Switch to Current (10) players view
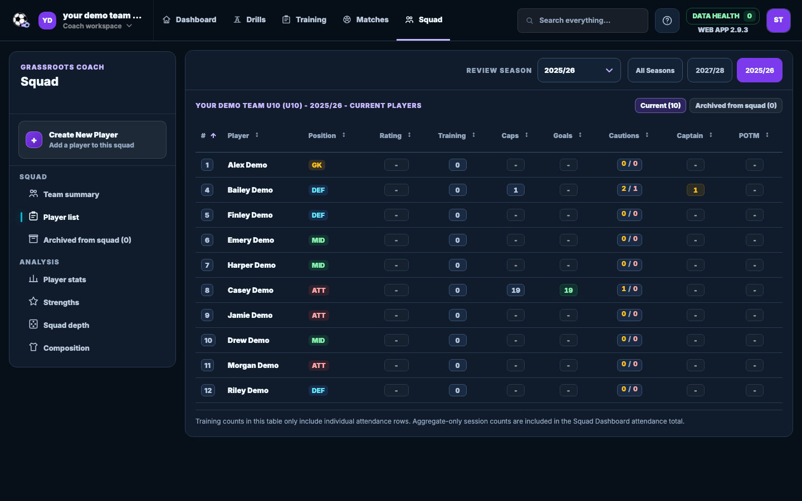Viewport: 802px width, 501px height. pos(661,106)
